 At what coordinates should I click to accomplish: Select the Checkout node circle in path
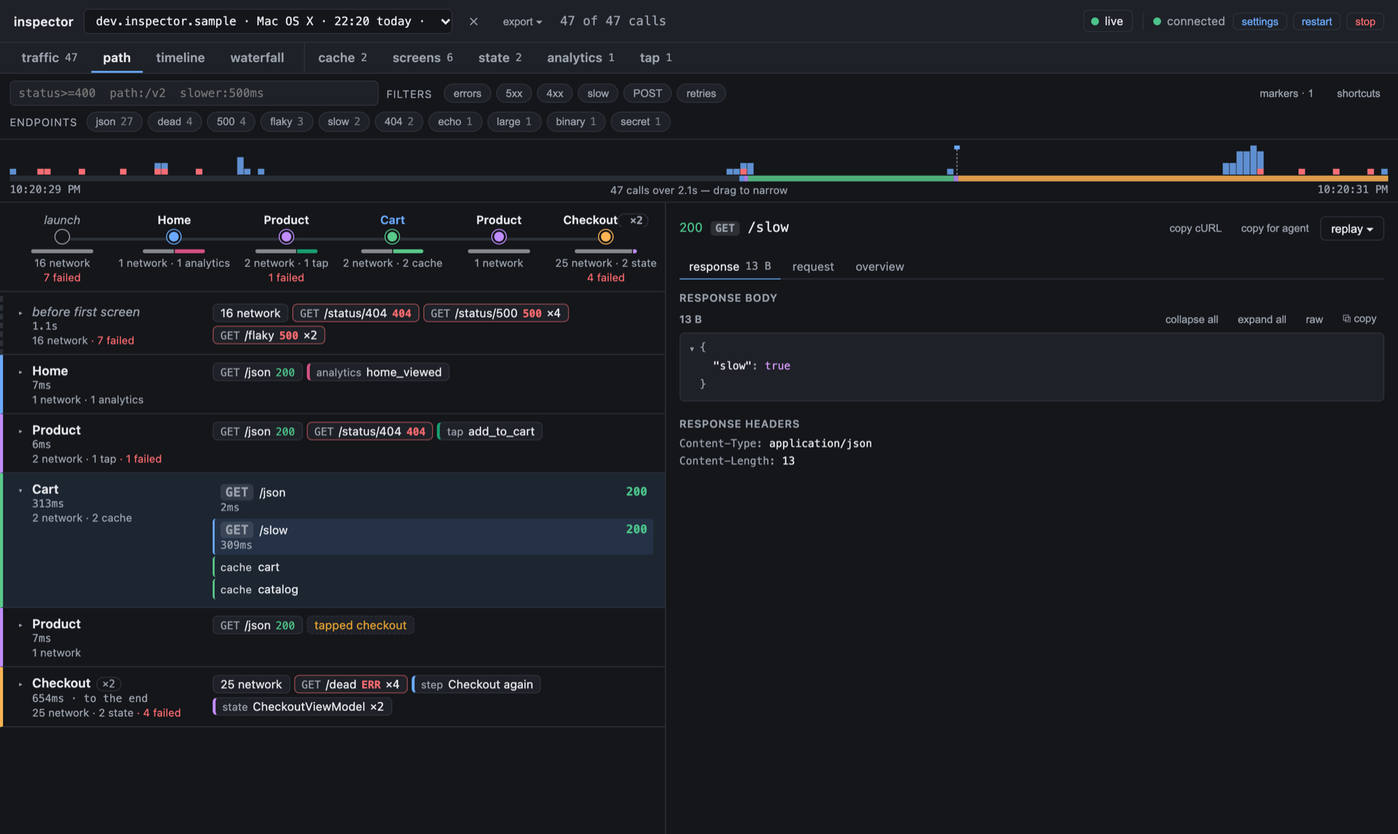point(605,237)
